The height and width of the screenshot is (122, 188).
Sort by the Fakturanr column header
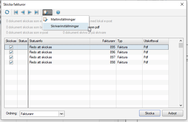pos(103,41)
